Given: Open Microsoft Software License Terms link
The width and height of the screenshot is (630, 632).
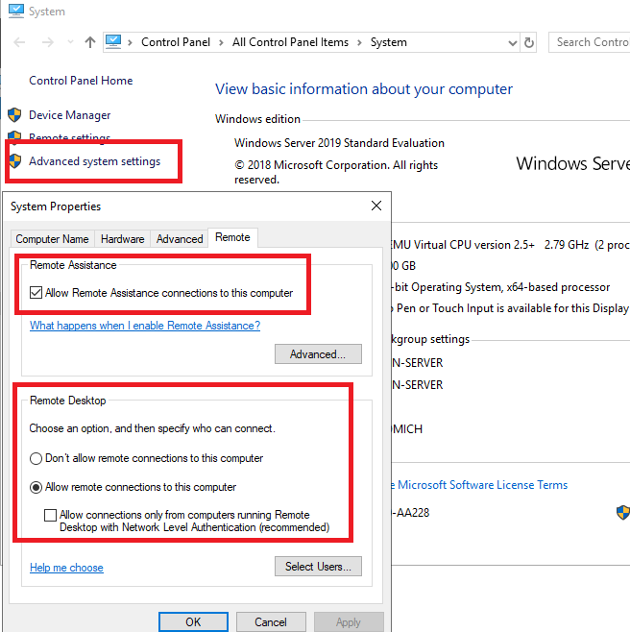Looking at the screenshot, I should (482, 485).
